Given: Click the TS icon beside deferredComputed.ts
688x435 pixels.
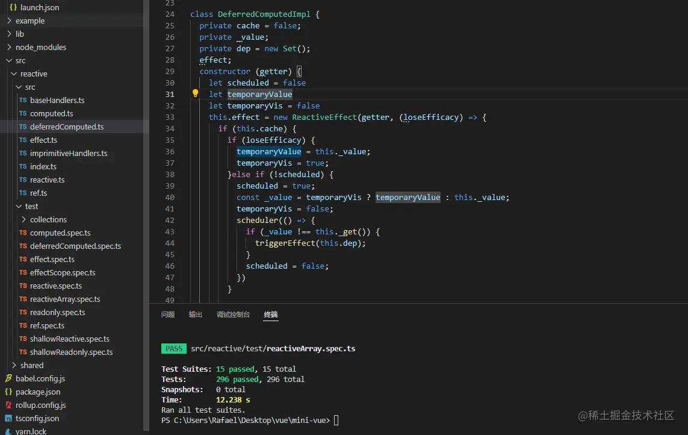Looking at the screenshot, I should [x=23, y=127].
